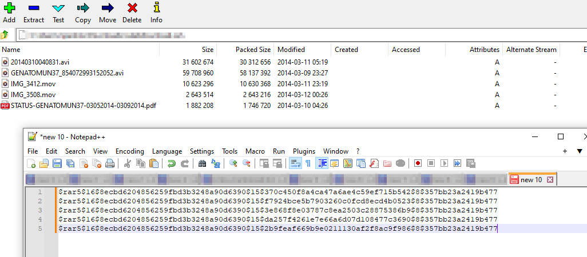Click the green Undo arrow

click(x=172, y=163)
